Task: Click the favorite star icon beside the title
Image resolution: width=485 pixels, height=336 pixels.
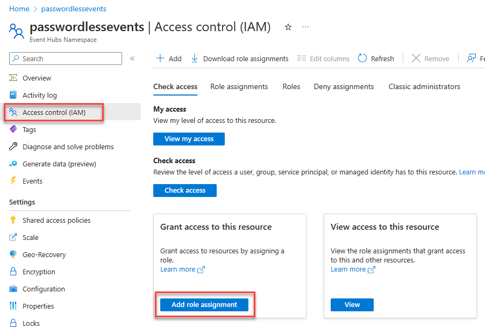Action: click(288, 27)
